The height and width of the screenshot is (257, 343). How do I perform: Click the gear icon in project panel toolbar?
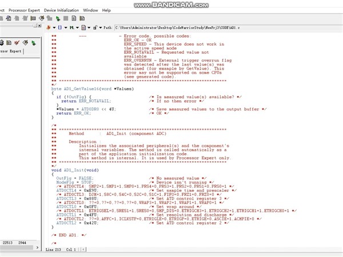[x=2, y=43]
